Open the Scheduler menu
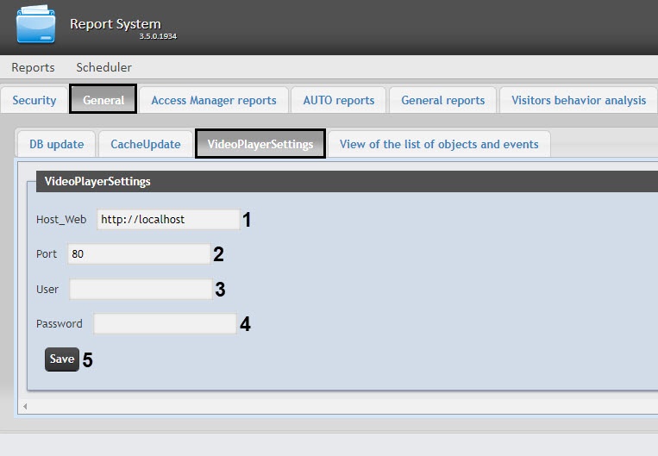 click(x=103, y=67)
